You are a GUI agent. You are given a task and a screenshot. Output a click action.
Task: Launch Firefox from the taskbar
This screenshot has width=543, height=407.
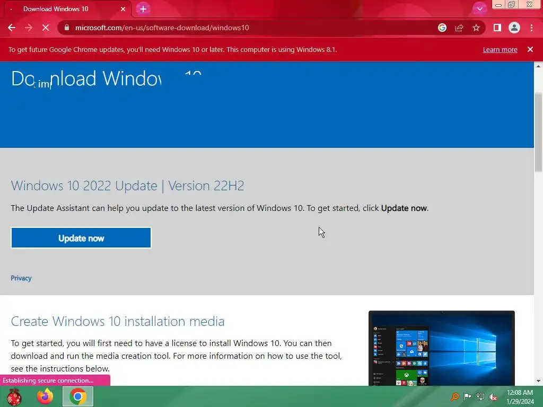coord(46,396)
